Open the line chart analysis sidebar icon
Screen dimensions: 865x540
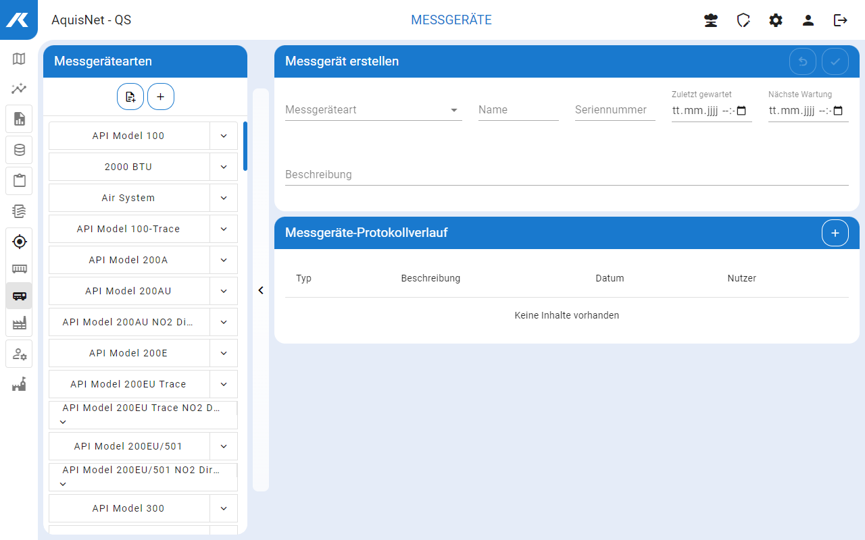(19, 88)
